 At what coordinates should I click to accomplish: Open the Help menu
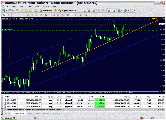[54, 6]
